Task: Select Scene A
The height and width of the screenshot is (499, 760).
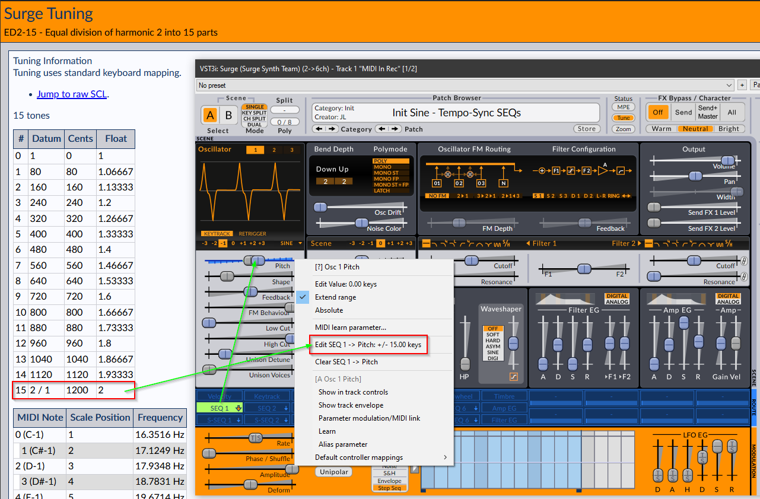Action: click(210, 116)
